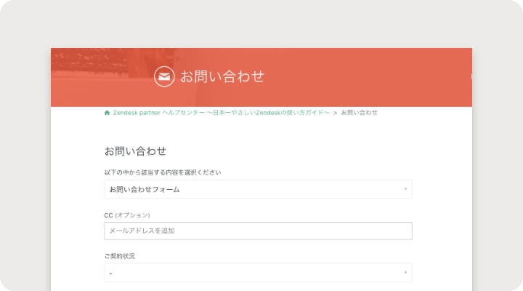Click the お問い合わせフォーム selected value text

145,189
